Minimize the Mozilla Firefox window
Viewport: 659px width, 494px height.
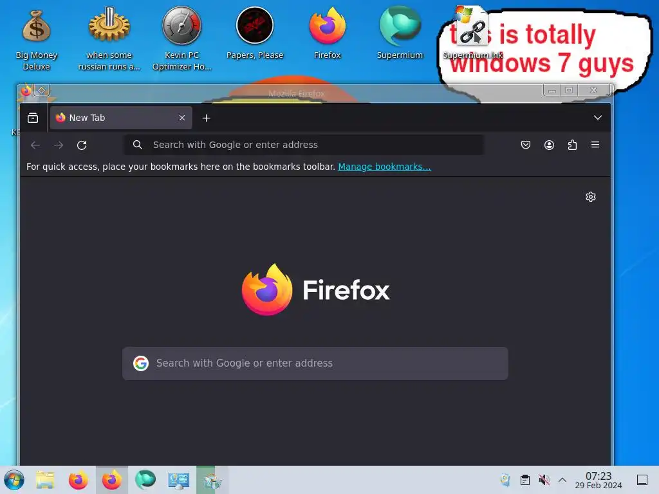coord(552,90)
